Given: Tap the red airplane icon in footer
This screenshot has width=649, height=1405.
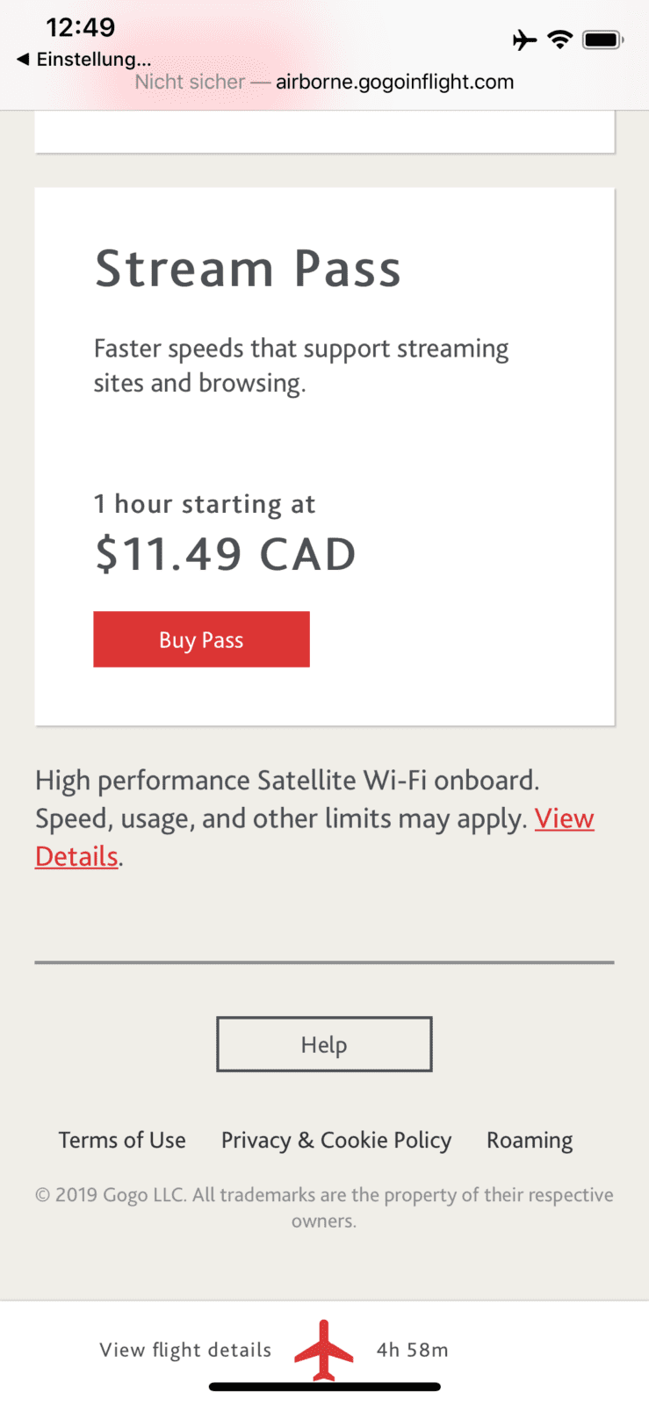Looking at the screenshot, I should click(x=324, y=1350).
